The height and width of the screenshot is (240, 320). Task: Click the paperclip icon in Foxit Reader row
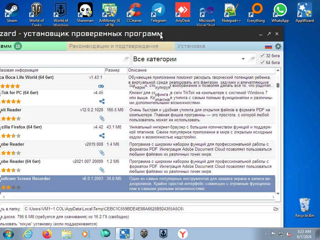(102, 118)
